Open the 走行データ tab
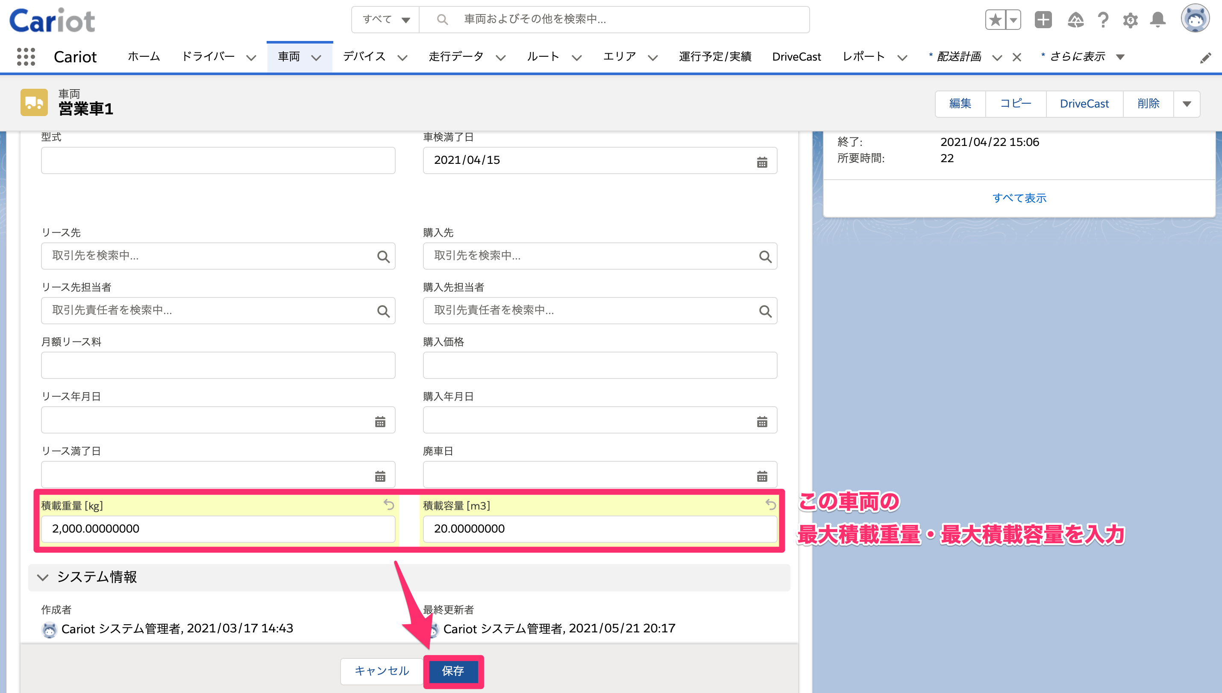 (456, 57)
